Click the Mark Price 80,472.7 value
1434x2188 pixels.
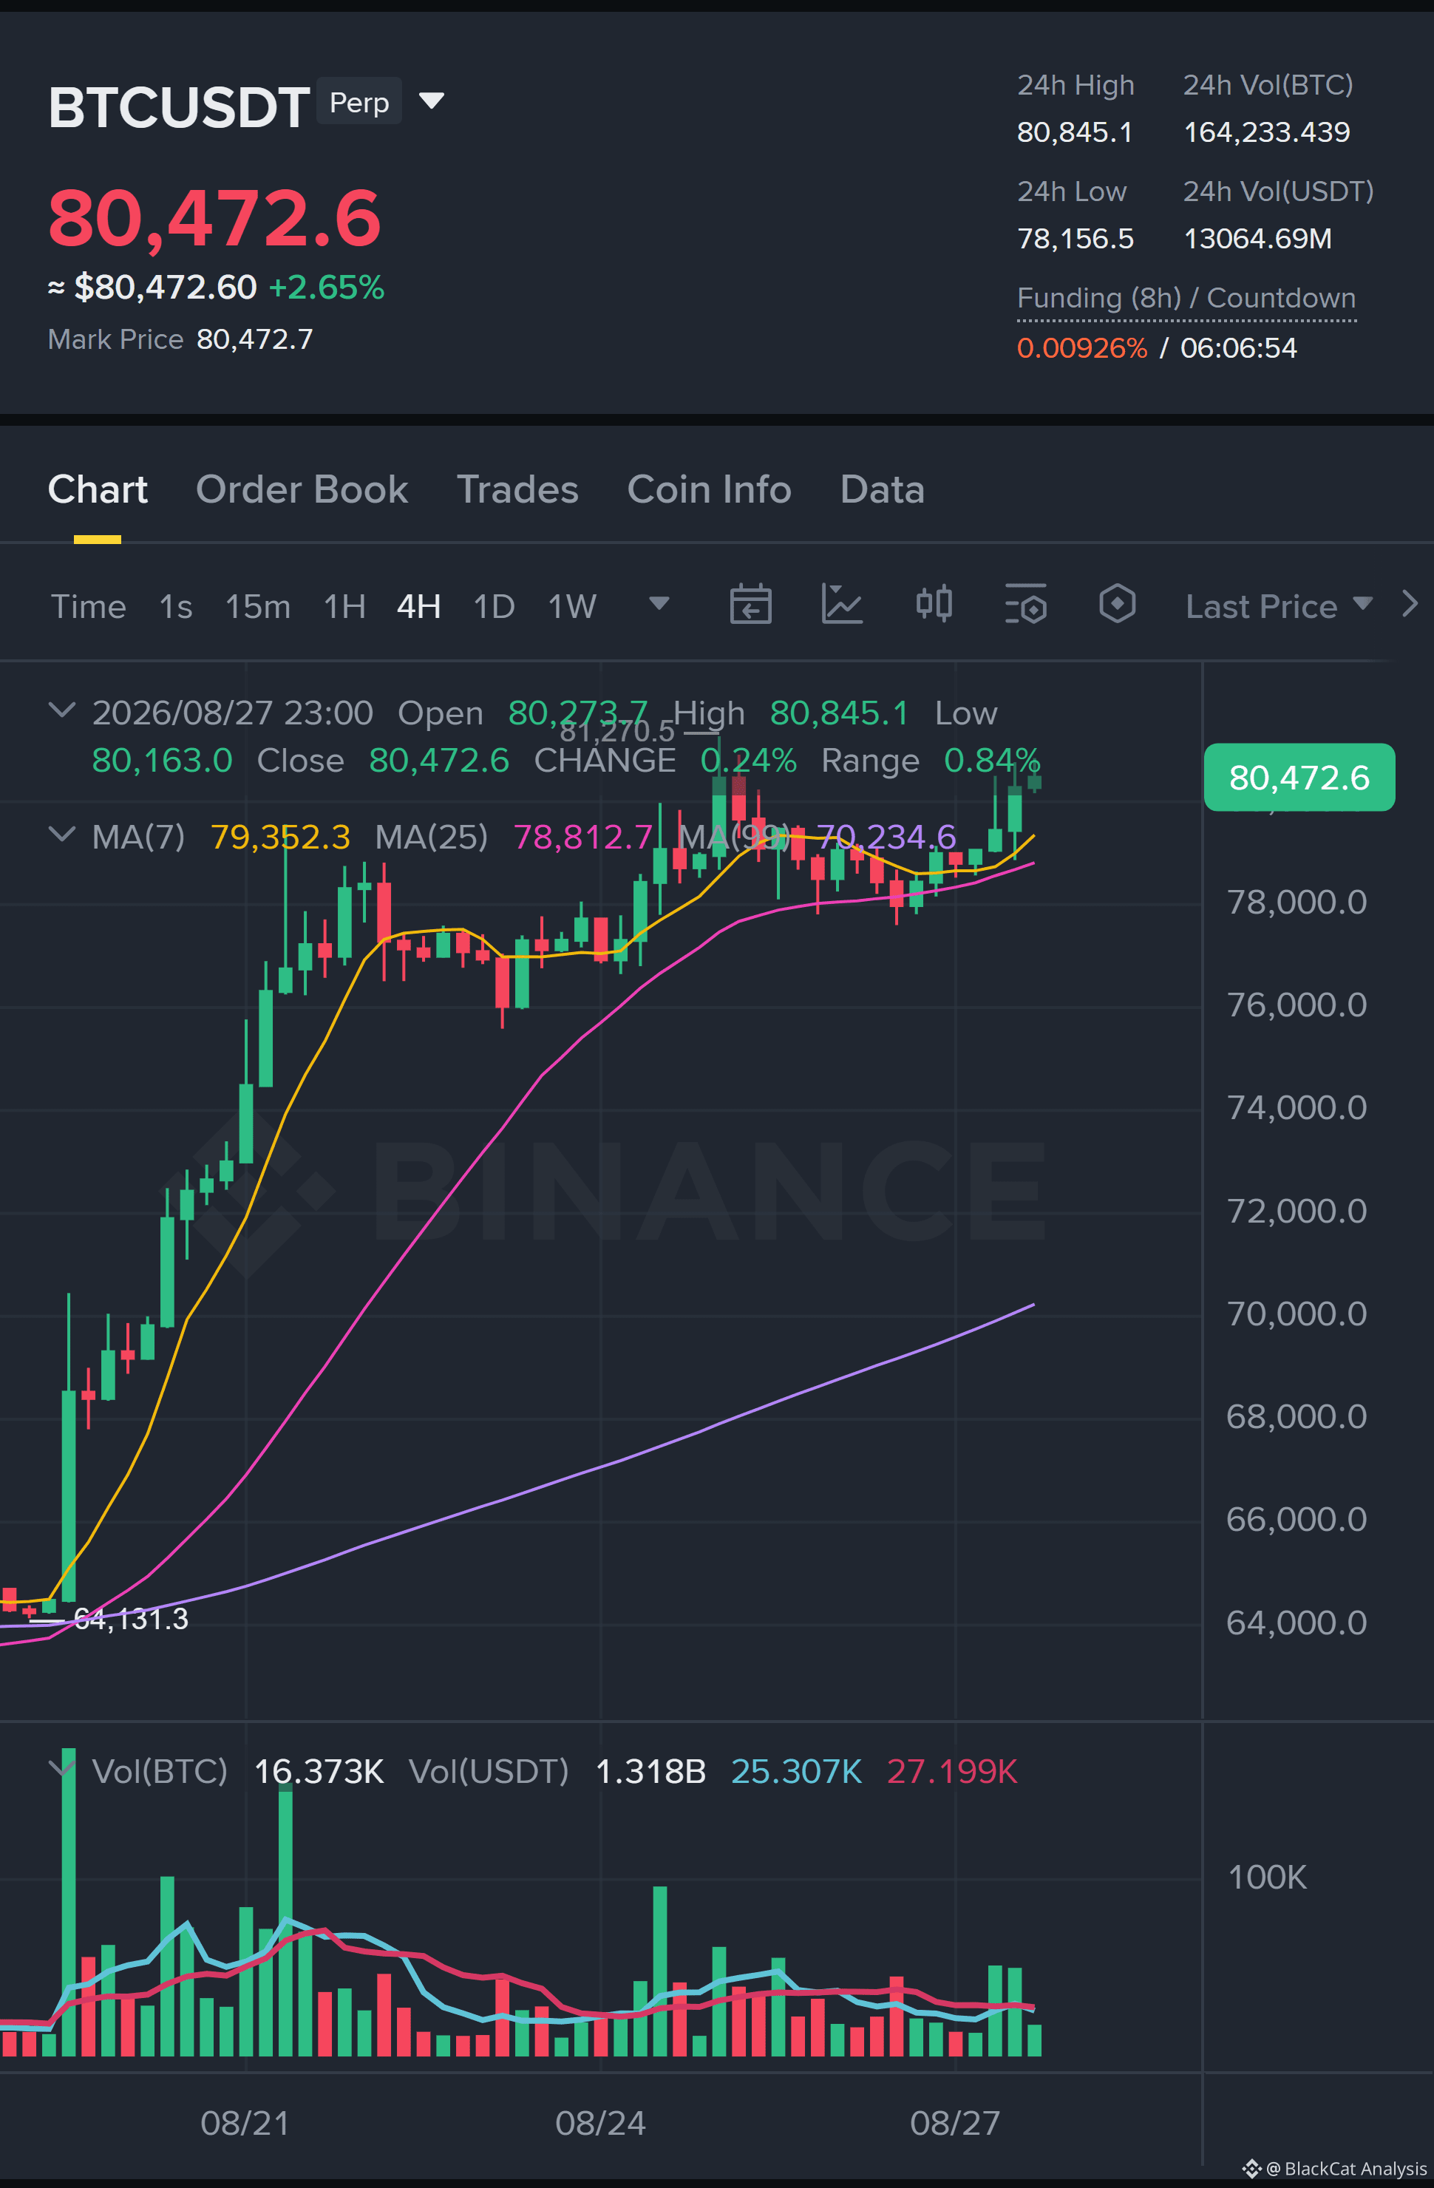point(254,339)
